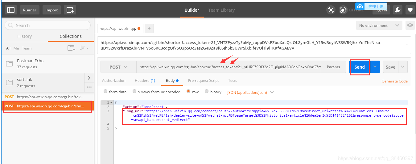Screen dimensions: 416x164
Task: Select the x-www-form-urlencoded radio option
Action: click(x=134, y=91)
